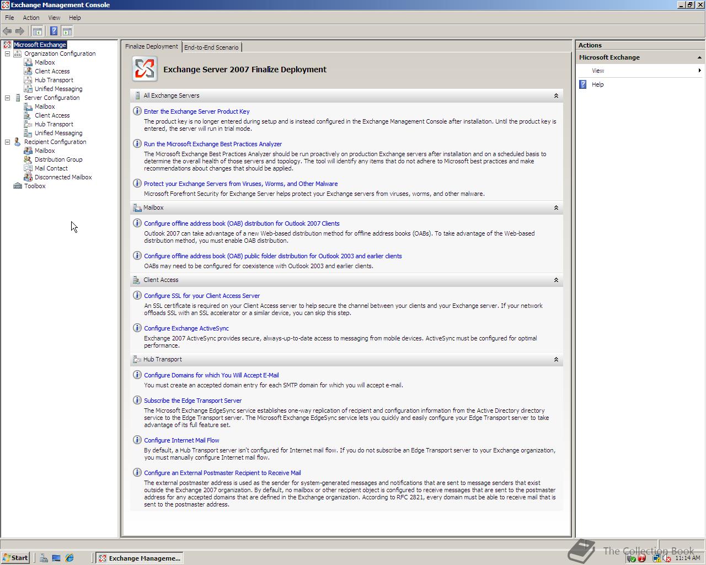Open Mailbox under Recipient Configuration
Viewport: 706px width, 565px height.
(45, 151)
